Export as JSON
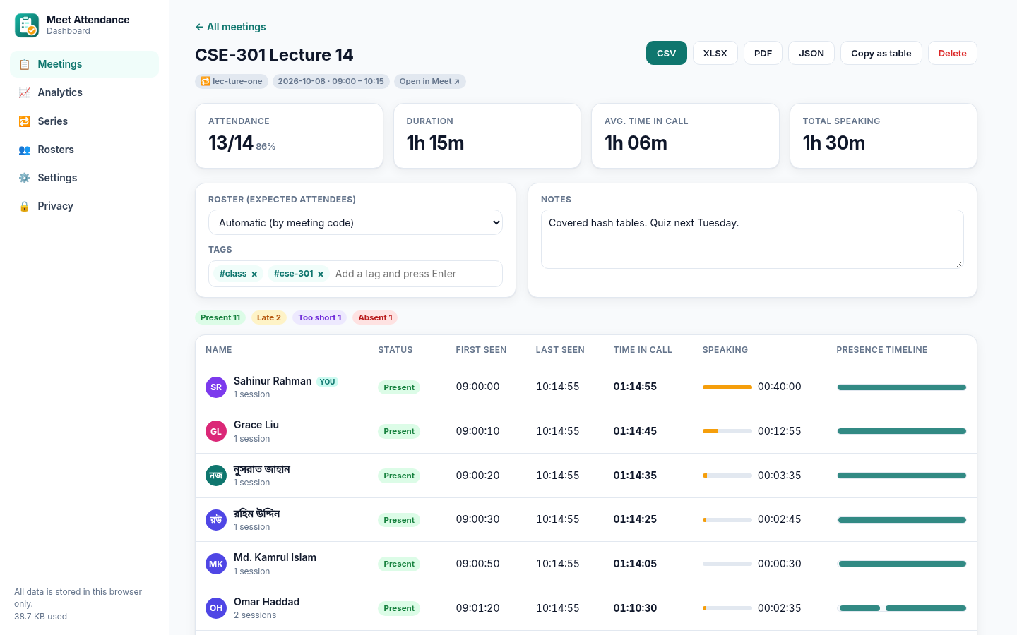Image resolution: width=1017 pixels, height=635 pixels. pyautogui.click(x=811, y=53)
